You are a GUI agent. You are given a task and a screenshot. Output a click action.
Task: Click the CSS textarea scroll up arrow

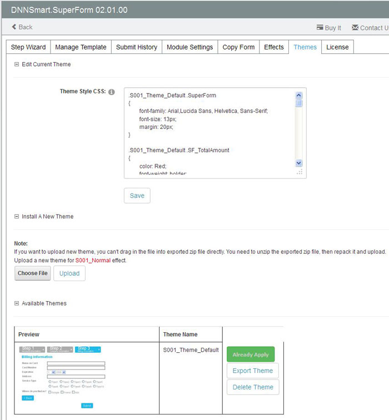[x=299, y=96]
